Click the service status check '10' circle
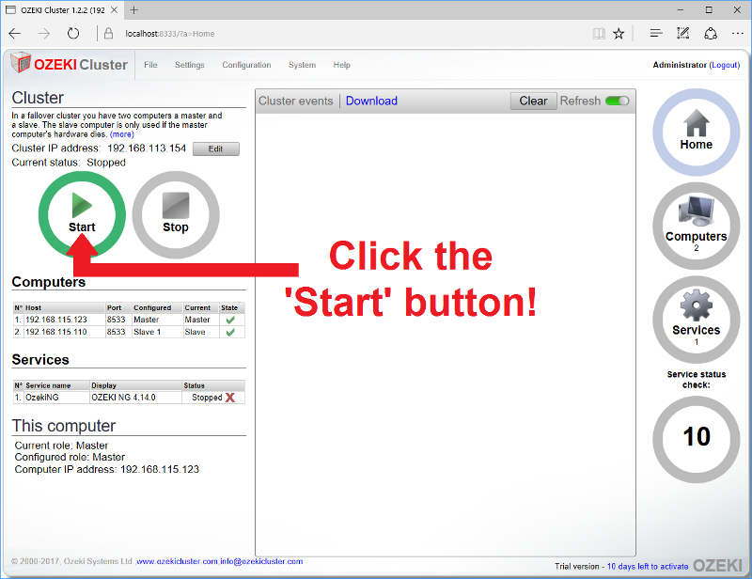The image size is (752, 579). [696, 437]
